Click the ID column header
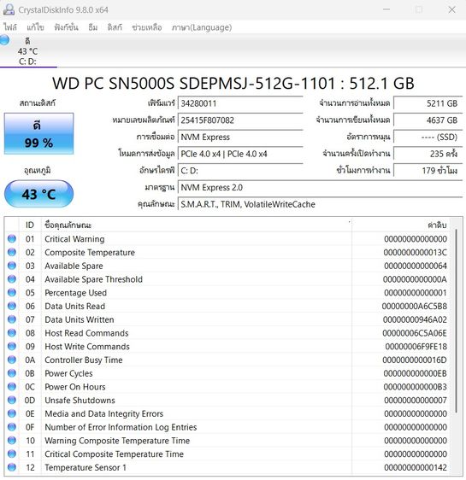 [30, 225]
